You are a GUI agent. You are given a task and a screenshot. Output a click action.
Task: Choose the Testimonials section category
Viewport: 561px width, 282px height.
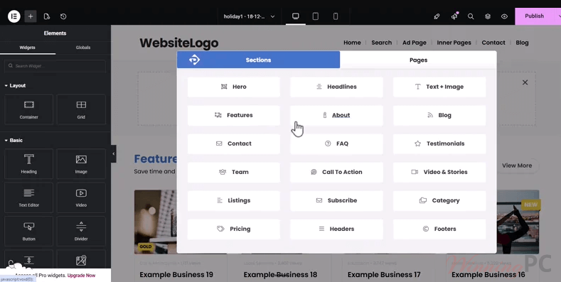[x=439, y=143]
